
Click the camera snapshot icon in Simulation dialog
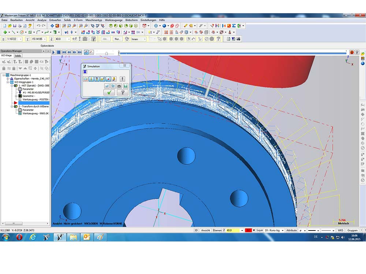coord(119,86)
